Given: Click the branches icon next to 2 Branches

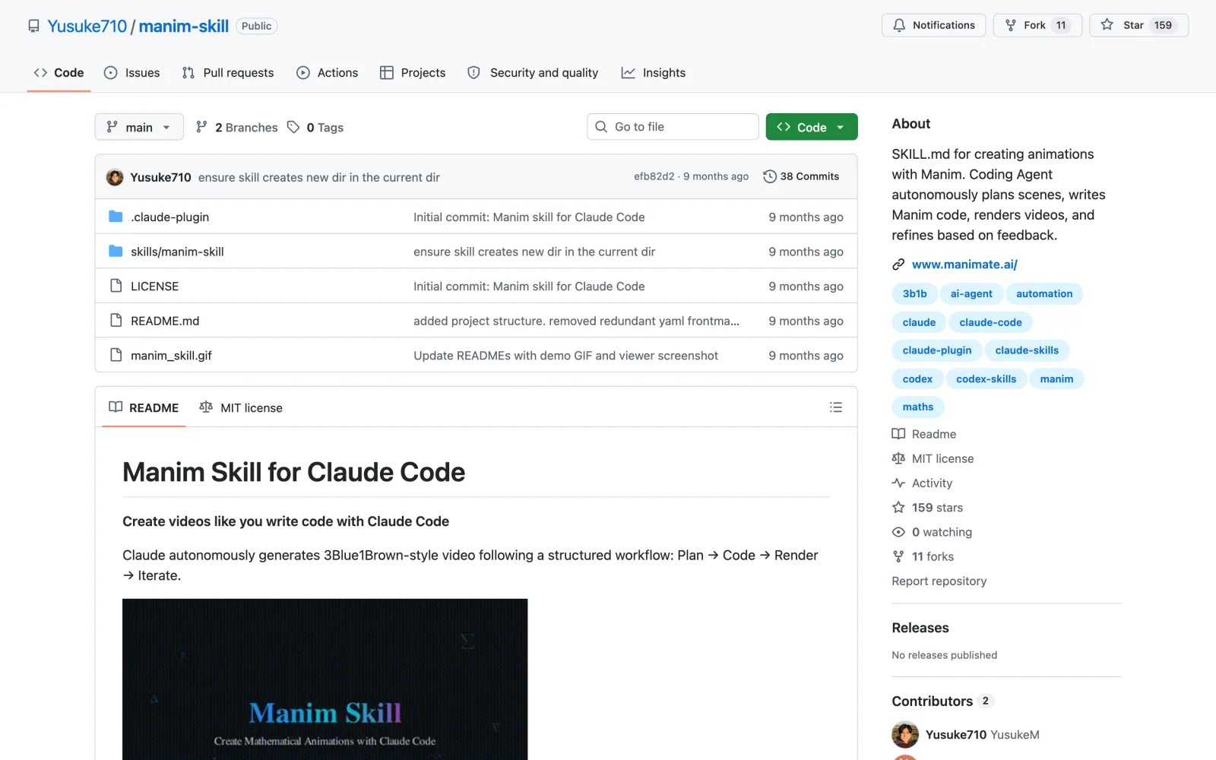Looking at the screenshot, I should 201,127.
